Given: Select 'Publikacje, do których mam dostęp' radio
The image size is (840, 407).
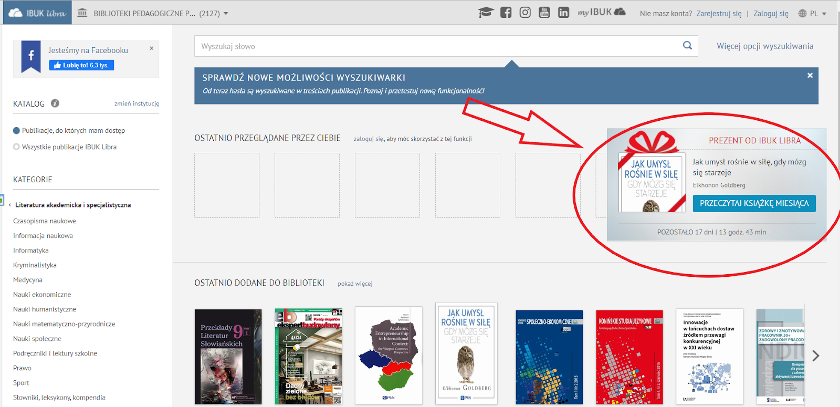Looking at the screenshot, I should (x=16, y=131).
